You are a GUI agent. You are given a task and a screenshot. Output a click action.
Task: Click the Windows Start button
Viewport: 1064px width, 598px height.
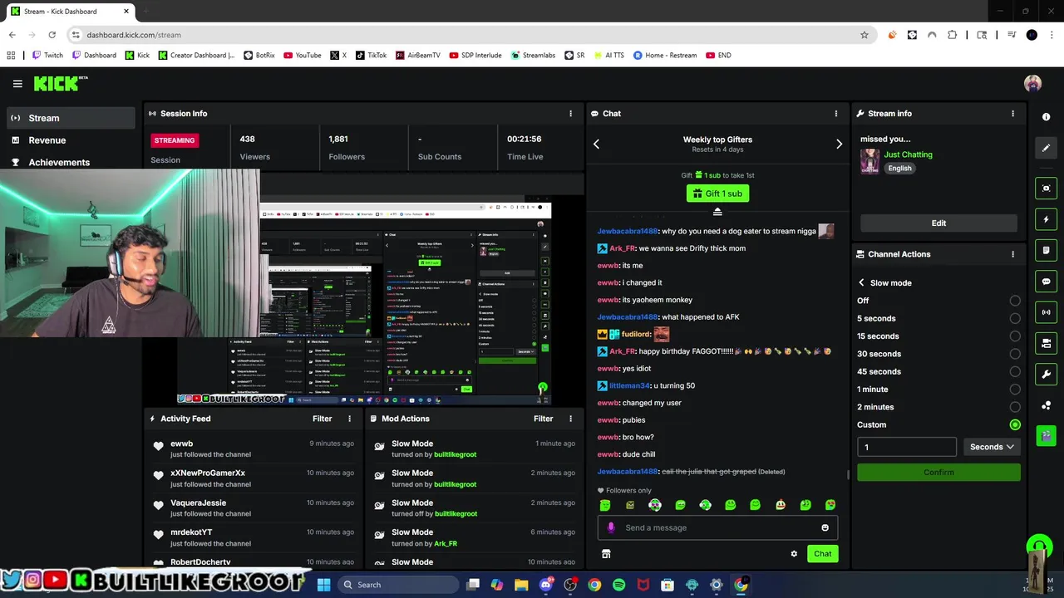click(x=323, y=585)
